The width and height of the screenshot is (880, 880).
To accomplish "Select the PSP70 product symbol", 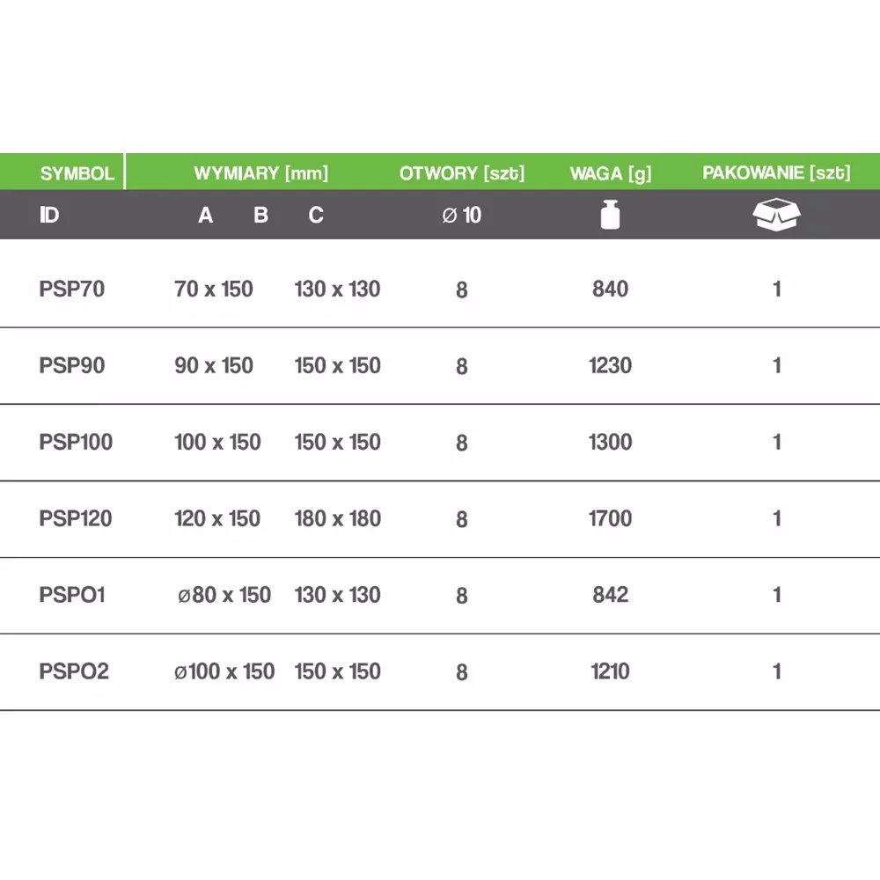I will [72, 289].
